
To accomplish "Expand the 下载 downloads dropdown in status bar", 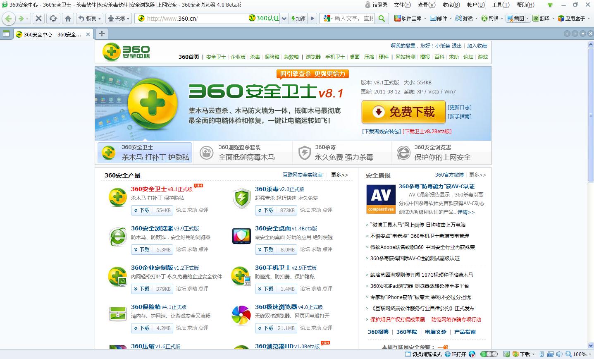I will point(533,354).
